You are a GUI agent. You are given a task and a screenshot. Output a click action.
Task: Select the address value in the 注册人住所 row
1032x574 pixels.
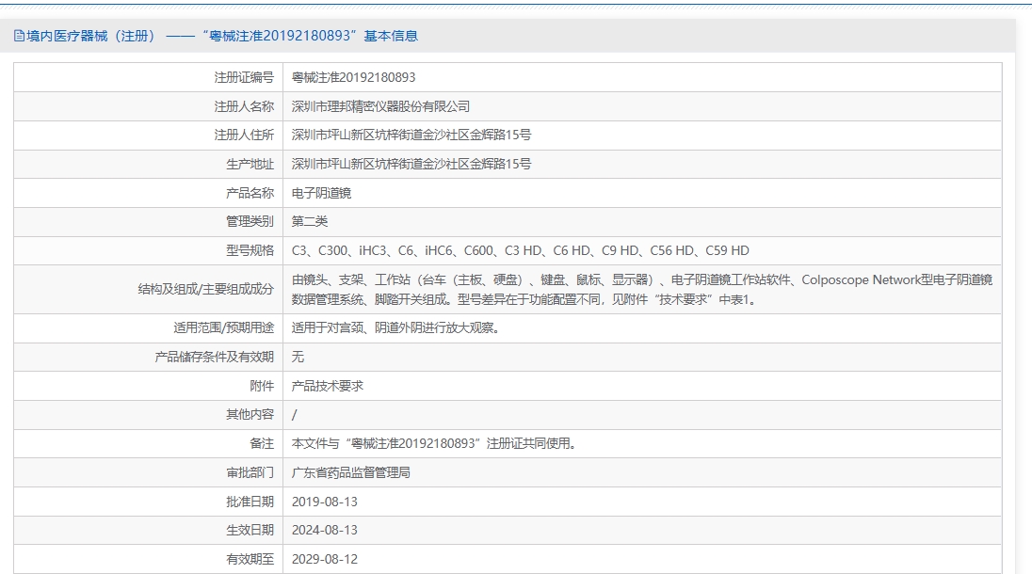point(411,135)
